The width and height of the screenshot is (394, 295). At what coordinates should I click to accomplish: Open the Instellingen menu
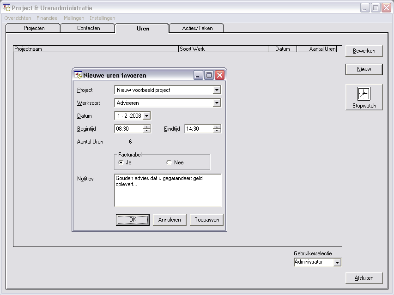pos(102,18)
